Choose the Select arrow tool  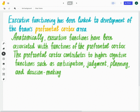tap(3, 54)
